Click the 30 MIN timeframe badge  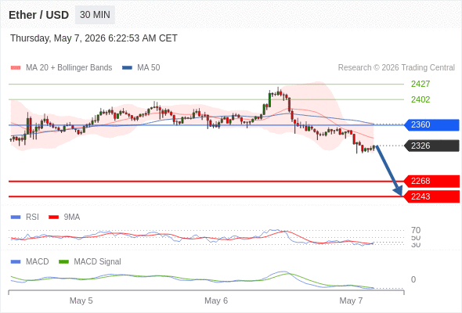(95, 15)
